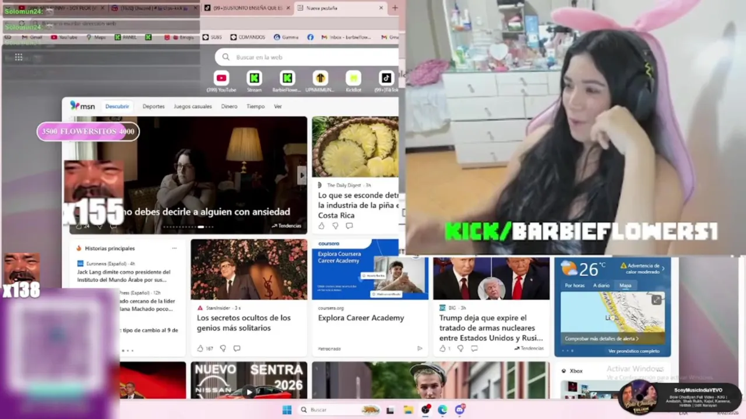Switch to the Discord browser tab
Screen dimensions: 746x419
click(154, 8)
